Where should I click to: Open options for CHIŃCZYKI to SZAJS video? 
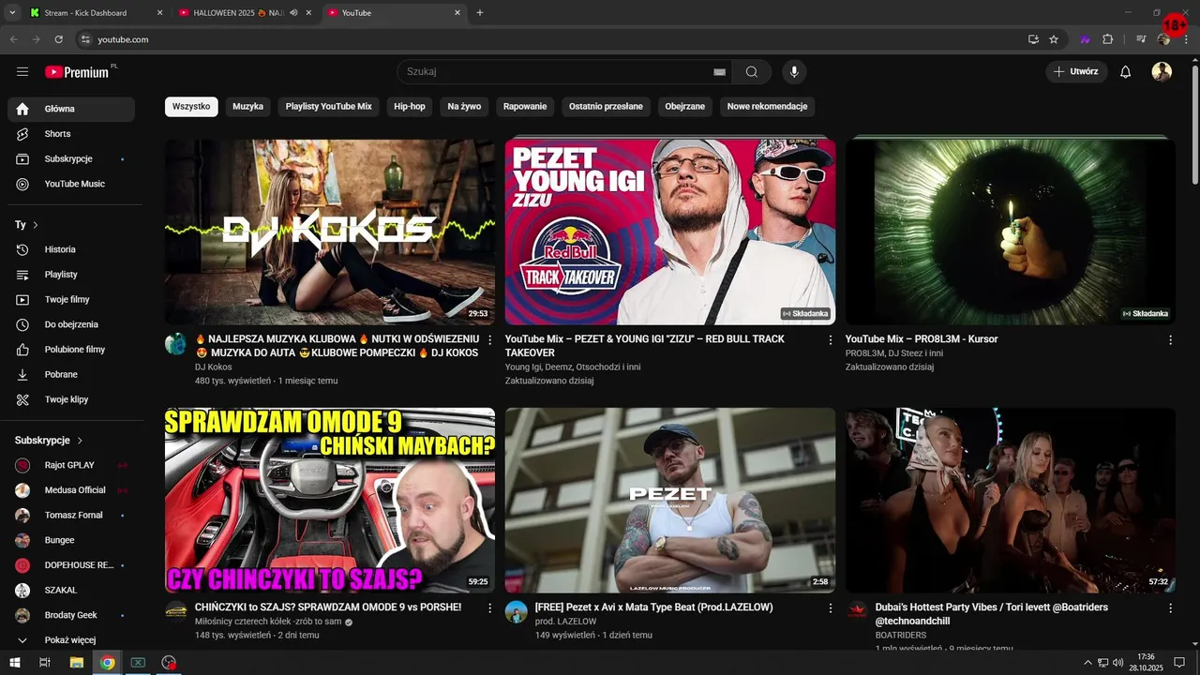[489, 608]
